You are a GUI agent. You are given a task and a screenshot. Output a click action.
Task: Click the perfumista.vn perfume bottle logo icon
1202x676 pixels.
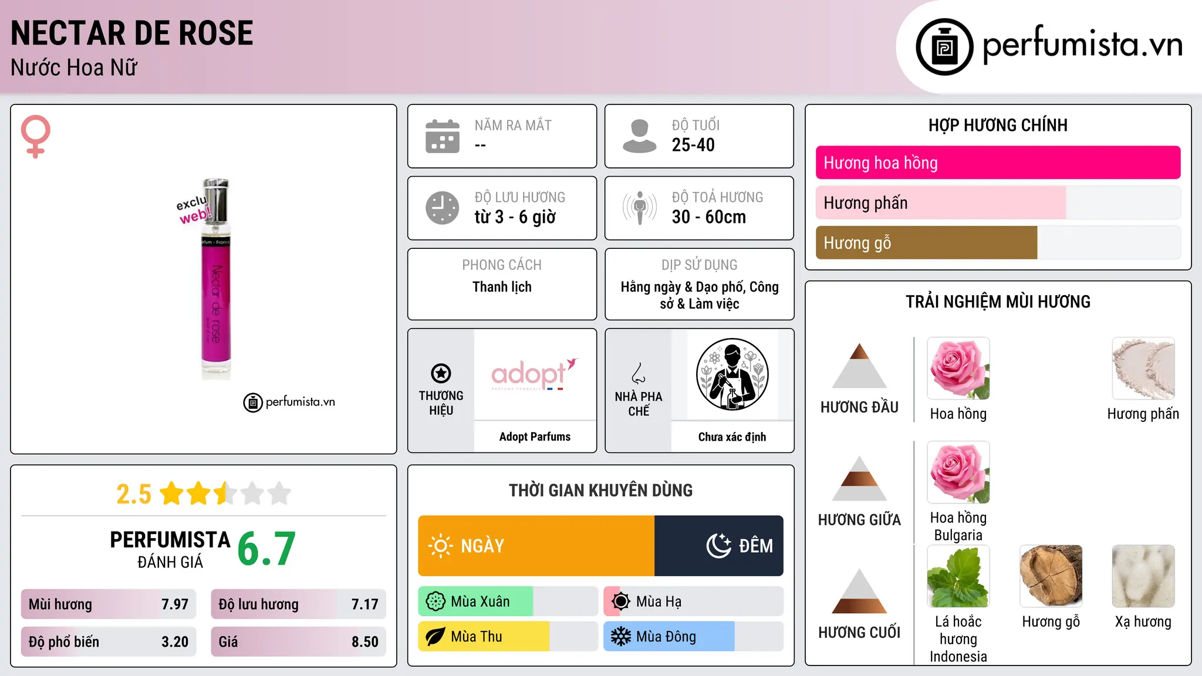click(x=944, y=47)
